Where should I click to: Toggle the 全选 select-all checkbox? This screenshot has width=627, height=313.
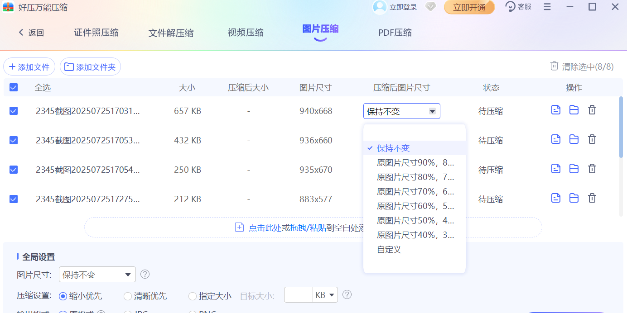tap(14, 87)
